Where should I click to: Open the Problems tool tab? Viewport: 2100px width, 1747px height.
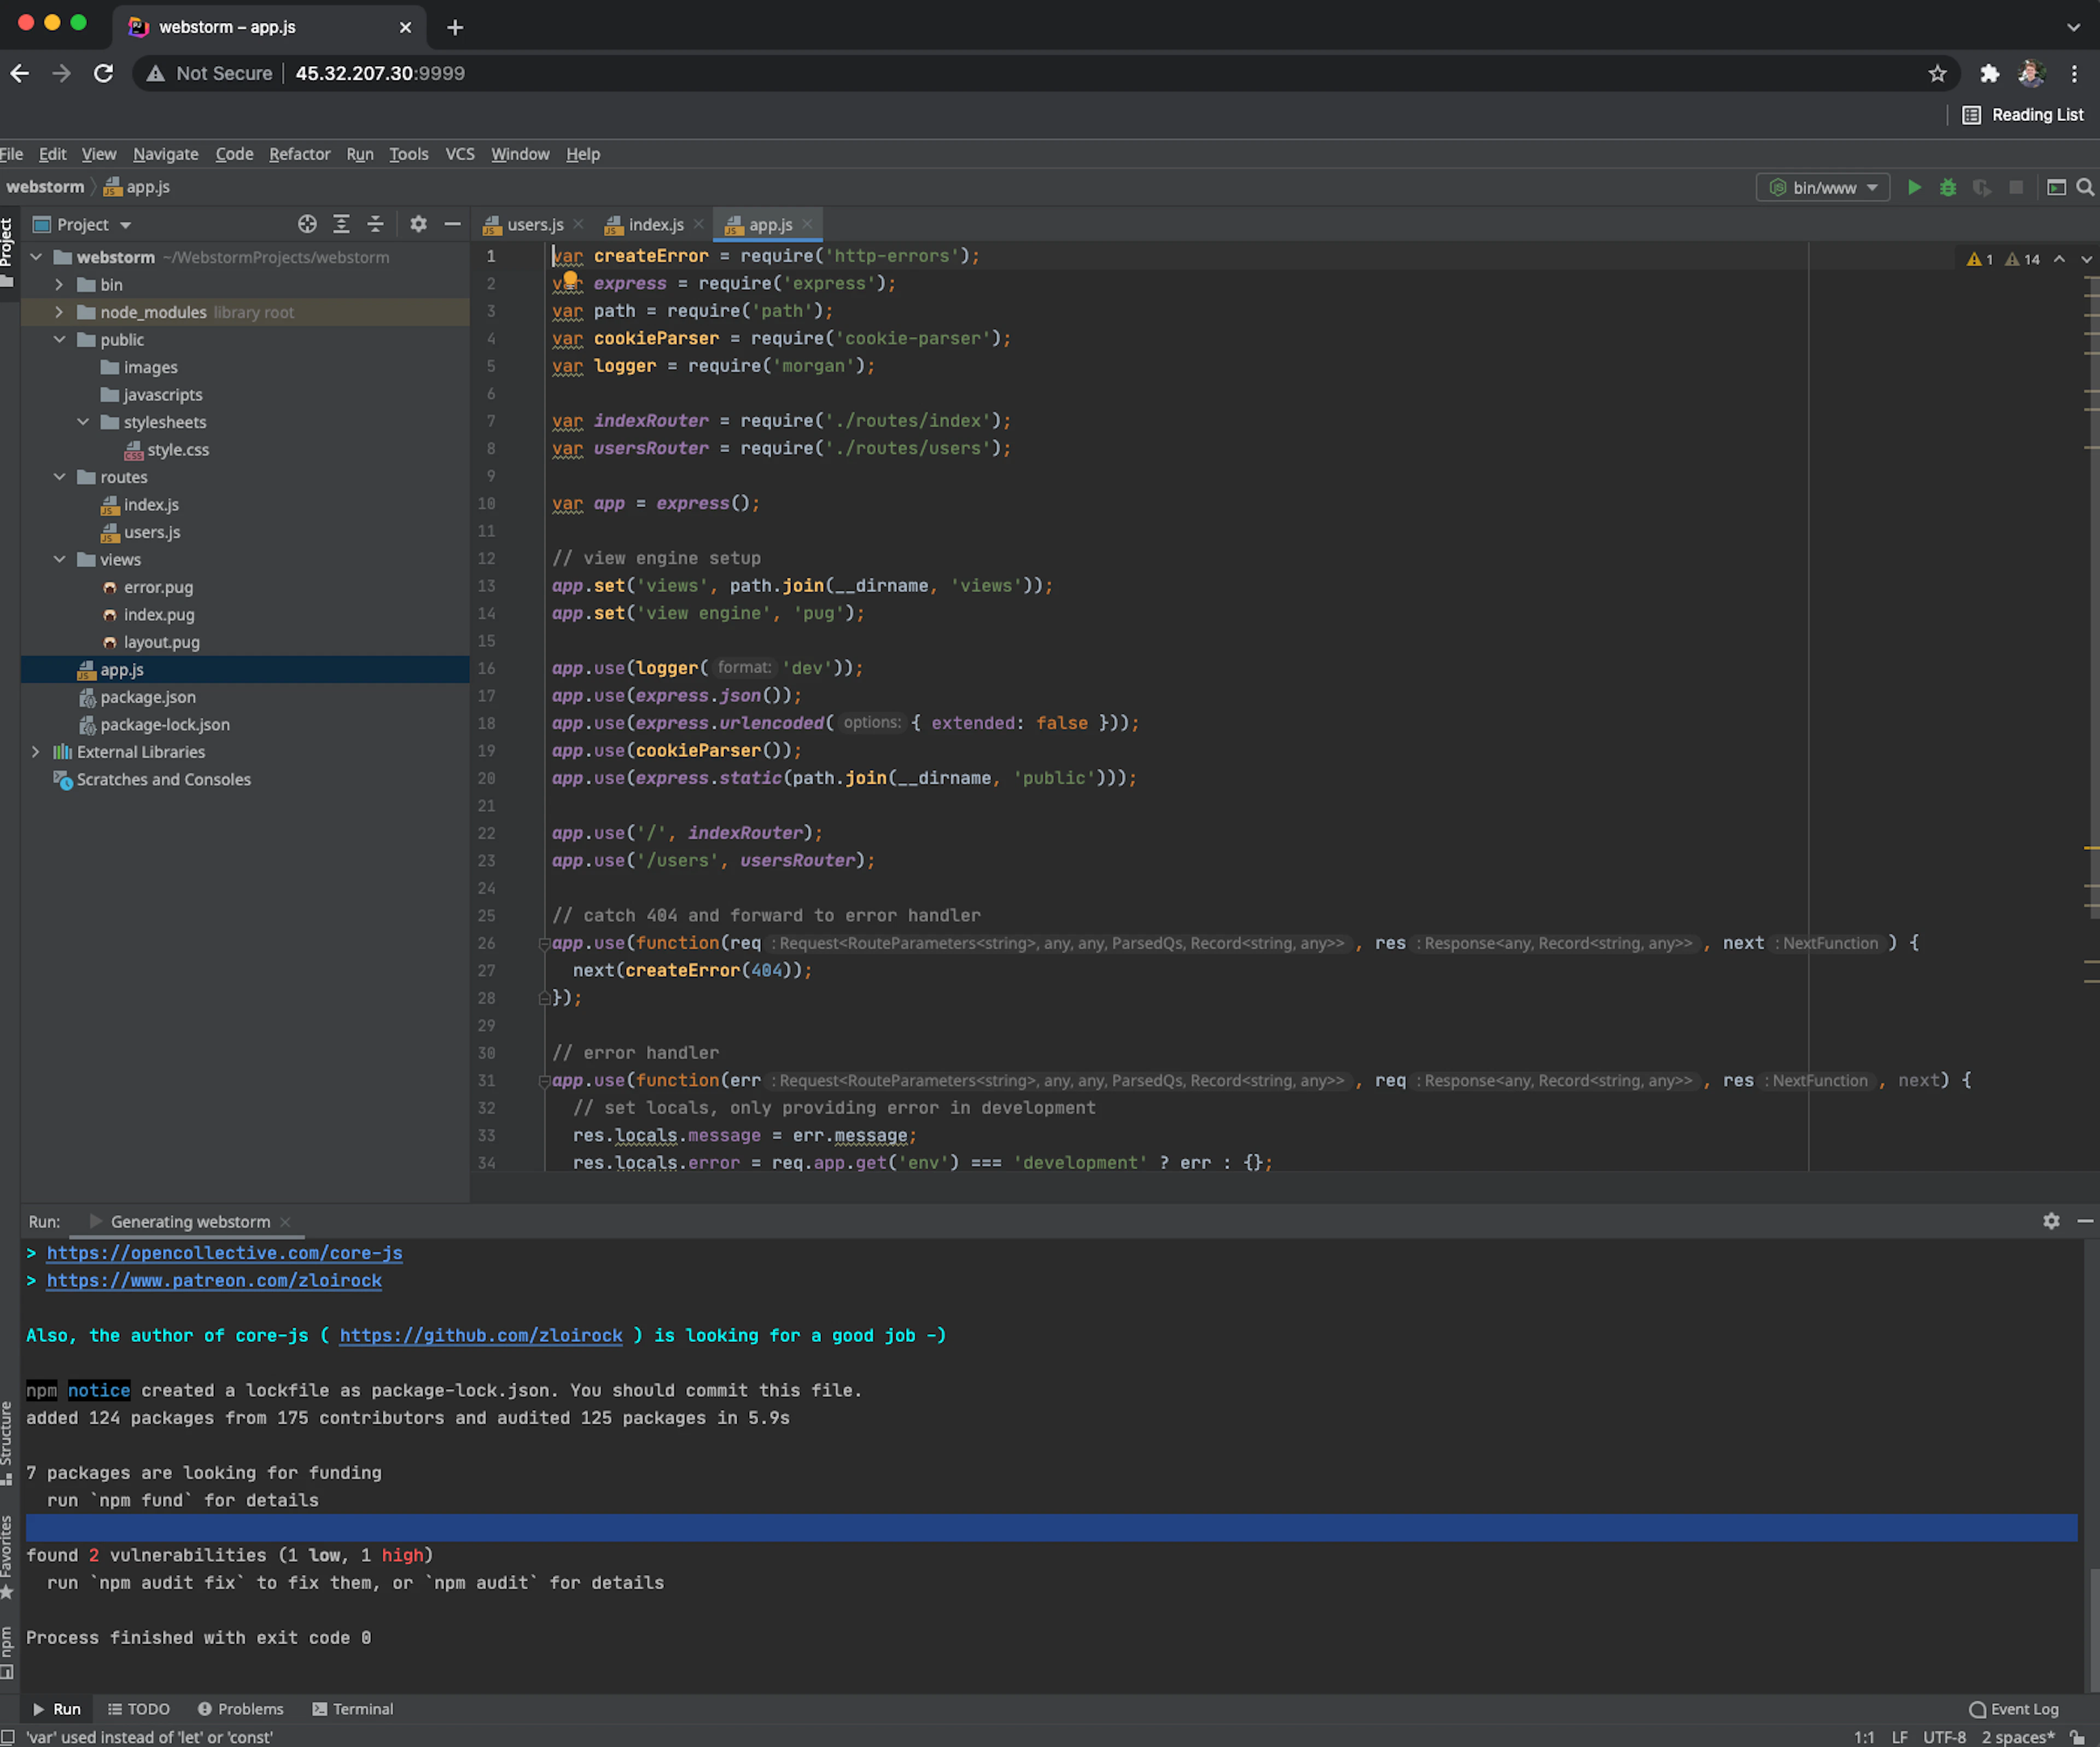[240, 1709]
